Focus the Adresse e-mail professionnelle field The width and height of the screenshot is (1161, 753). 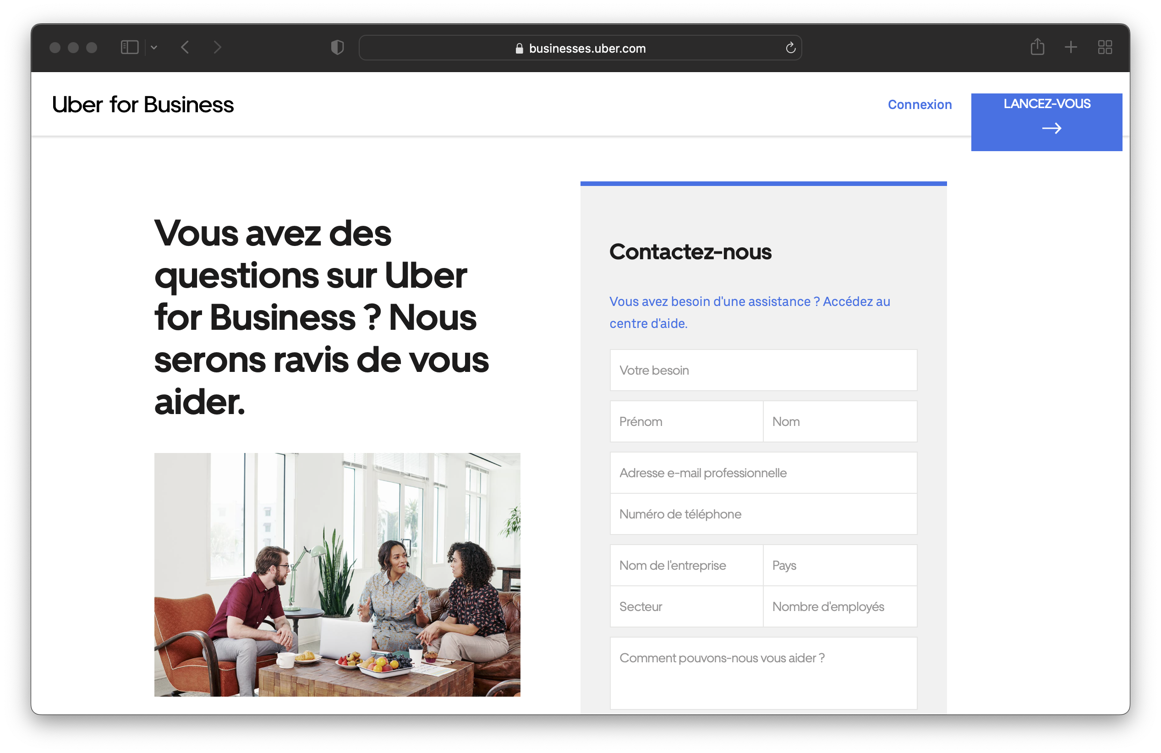763,473
